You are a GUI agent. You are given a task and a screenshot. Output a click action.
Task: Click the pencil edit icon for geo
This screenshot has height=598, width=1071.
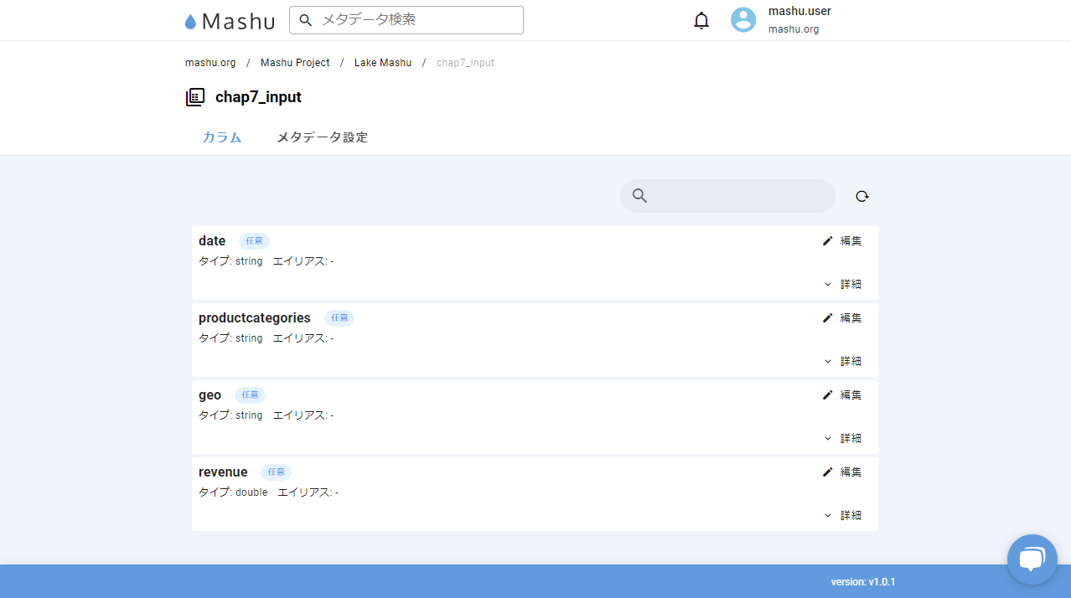(828, 395)
